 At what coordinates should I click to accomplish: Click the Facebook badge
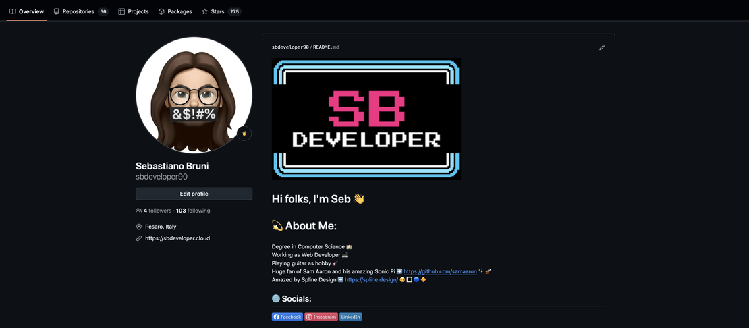pos(287,317)
